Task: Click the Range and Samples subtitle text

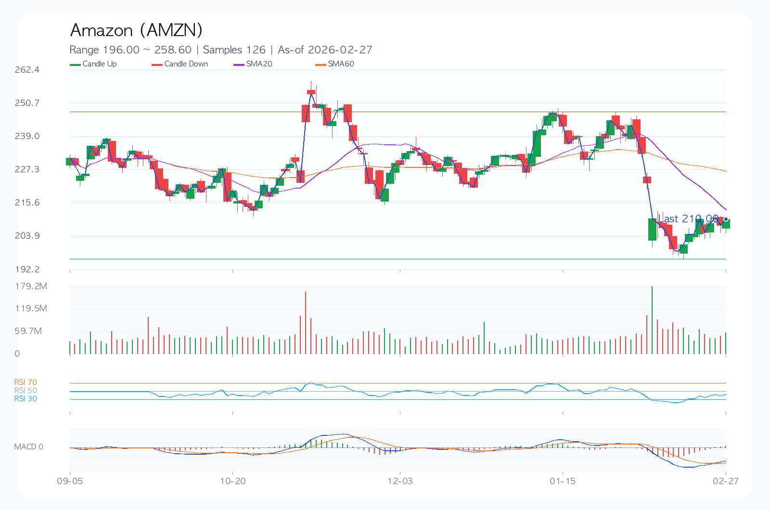Action: pos(220,50)
